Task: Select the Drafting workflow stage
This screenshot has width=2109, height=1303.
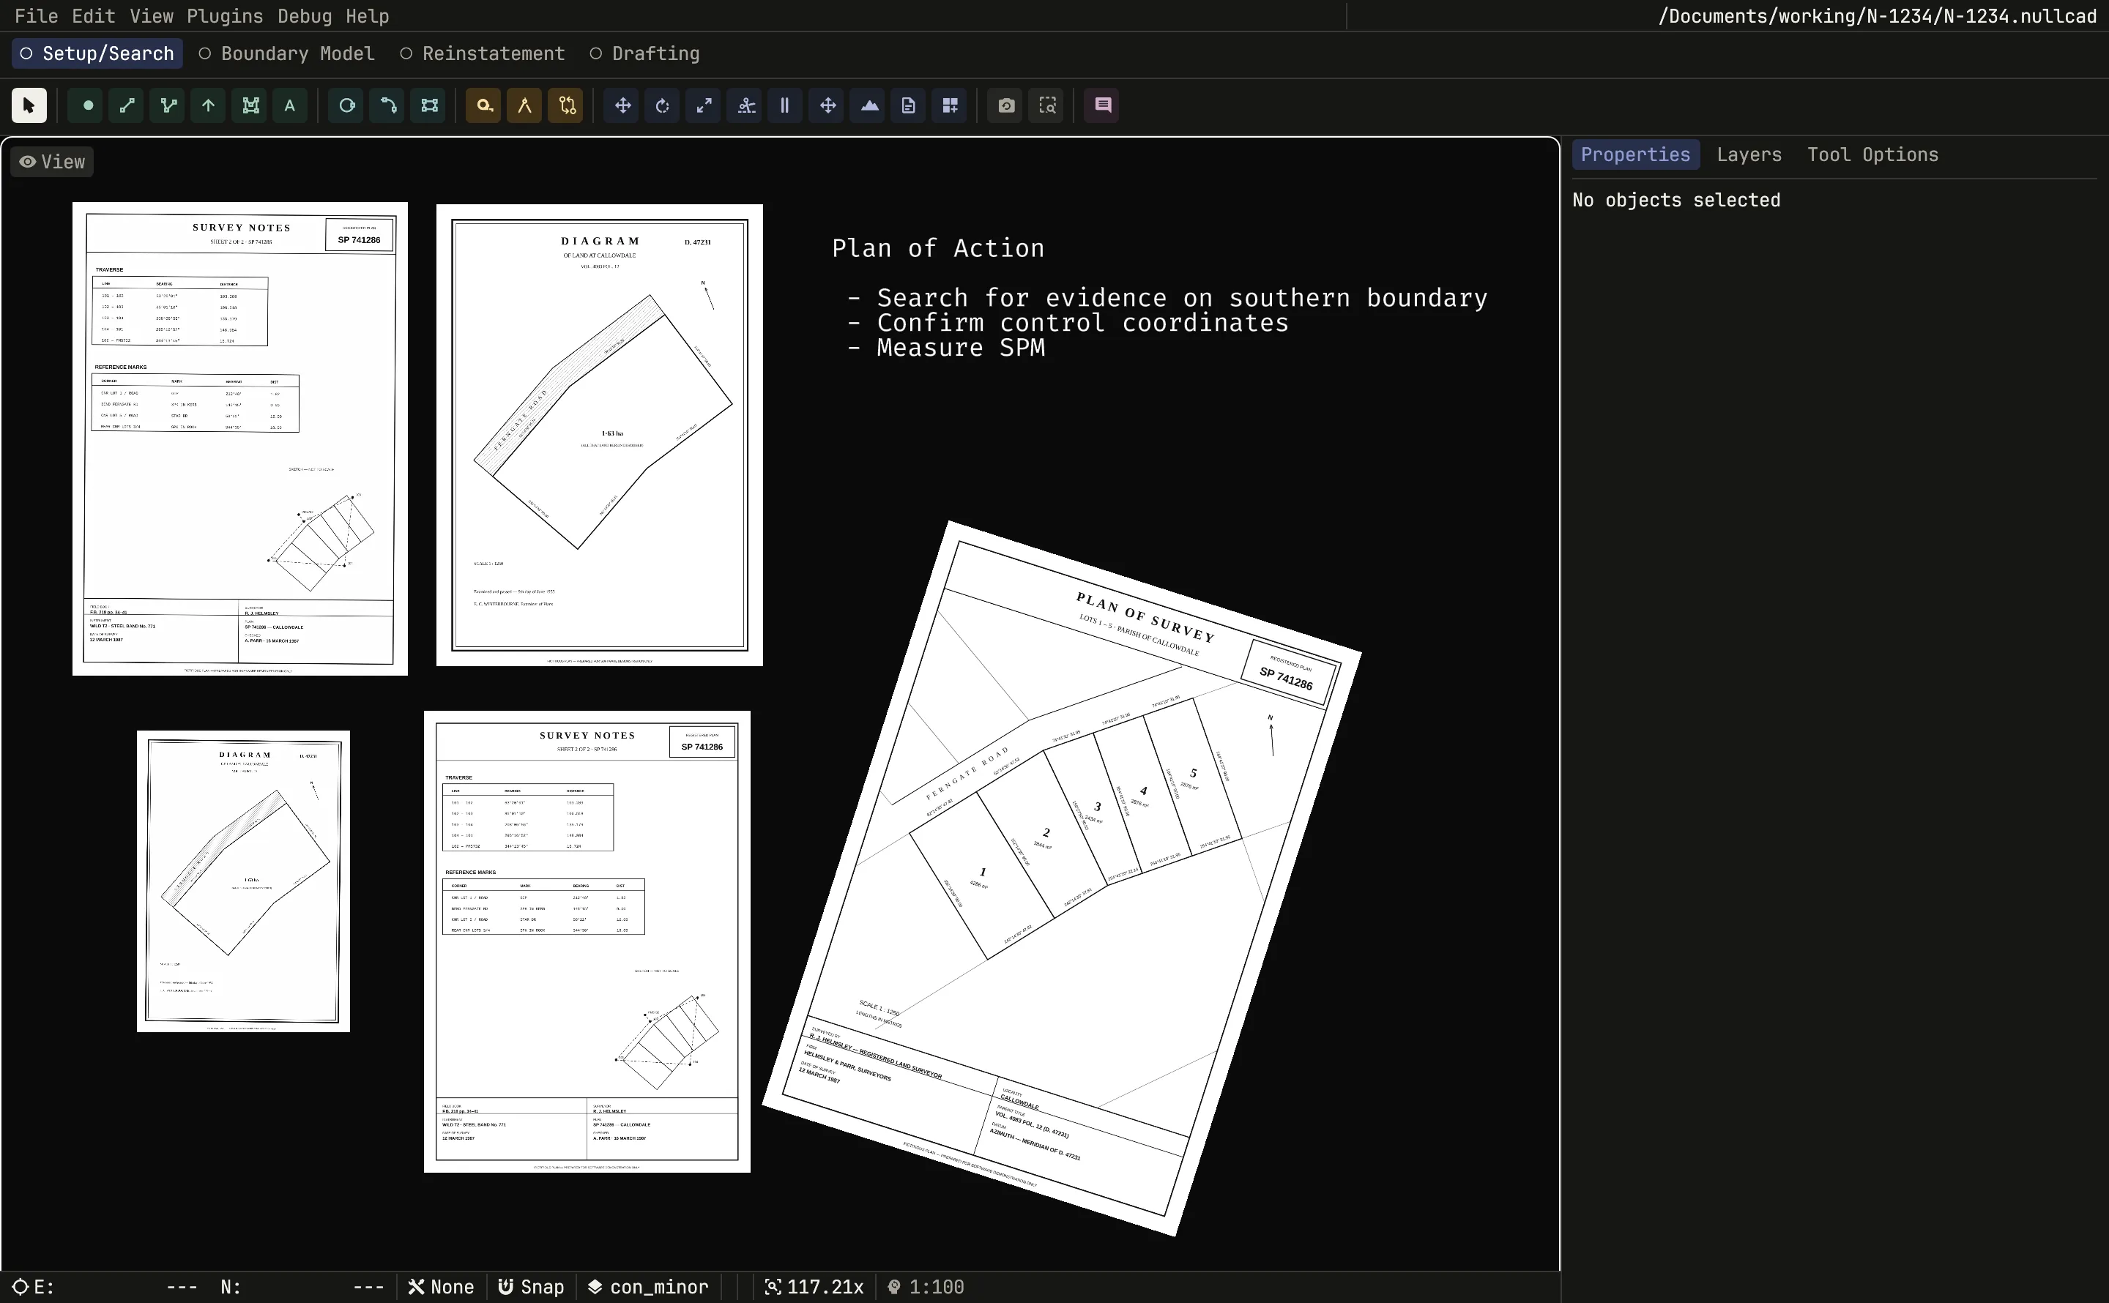Action: coord(644,53)
